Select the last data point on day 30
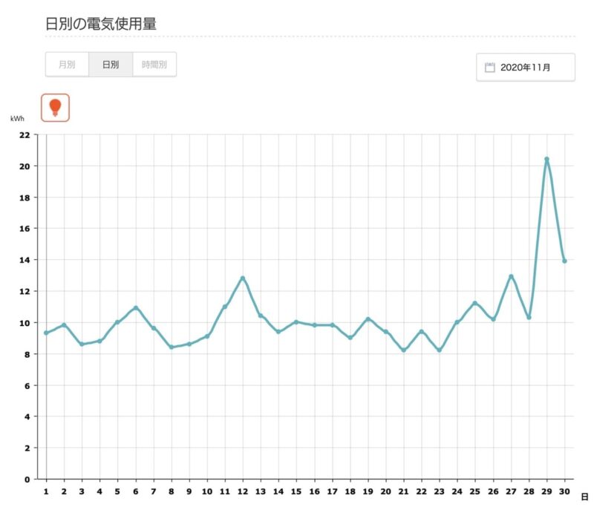Image resolution: width=594 pixels, height=516 pixels. tap(565, 261)
